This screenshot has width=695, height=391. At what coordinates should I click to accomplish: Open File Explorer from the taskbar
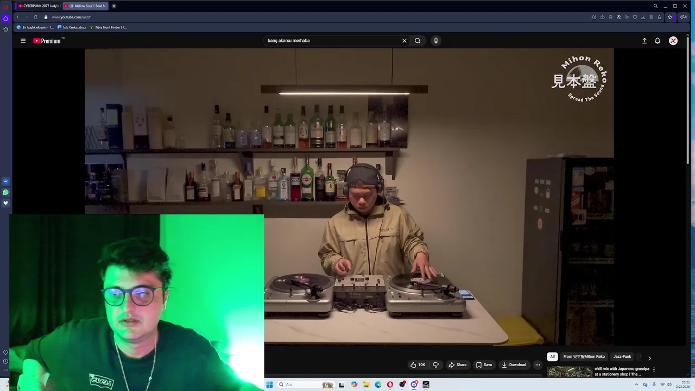point(366,384)
